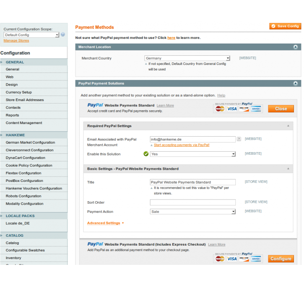
Task: Open Configurable Swatches tab
Action: pyautogui.click(x=34, y=250)
